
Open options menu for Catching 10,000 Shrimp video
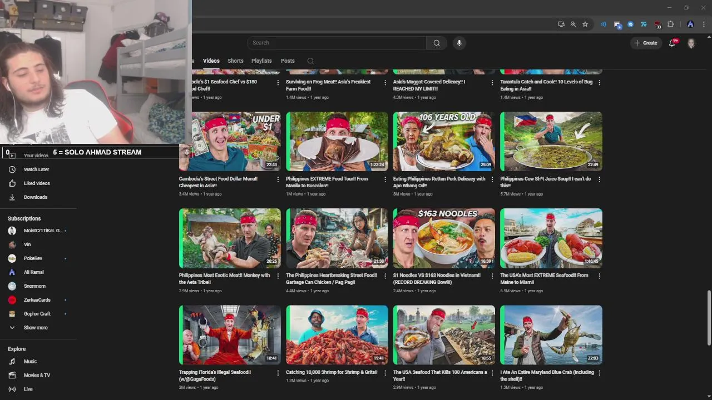(x=385, y=373)
